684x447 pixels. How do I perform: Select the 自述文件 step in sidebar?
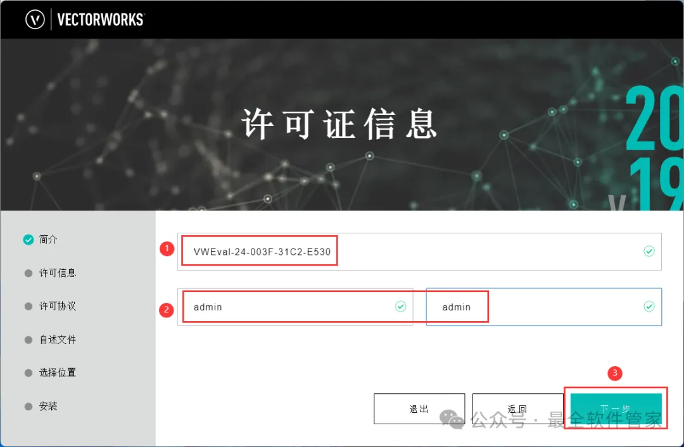(x=50, y=340)
